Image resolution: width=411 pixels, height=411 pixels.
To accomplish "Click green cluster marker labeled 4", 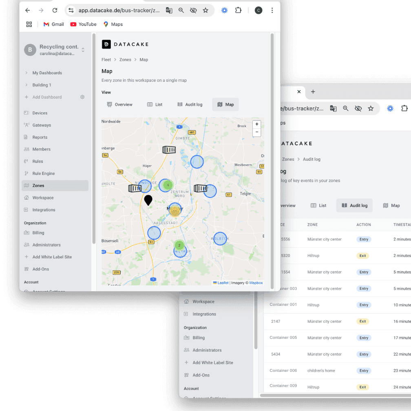I will click(168, 185).
